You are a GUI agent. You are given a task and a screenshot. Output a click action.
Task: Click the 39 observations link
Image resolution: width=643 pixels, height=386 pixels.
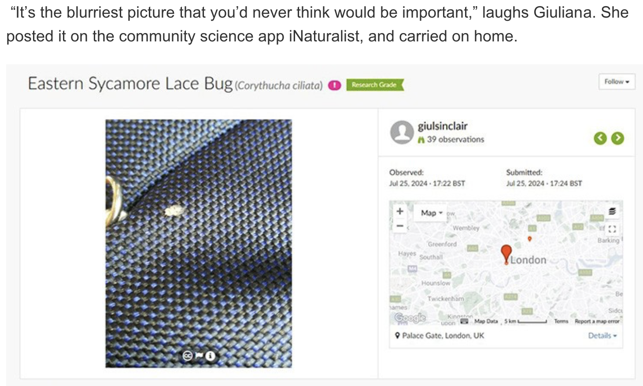coord(451,139)
